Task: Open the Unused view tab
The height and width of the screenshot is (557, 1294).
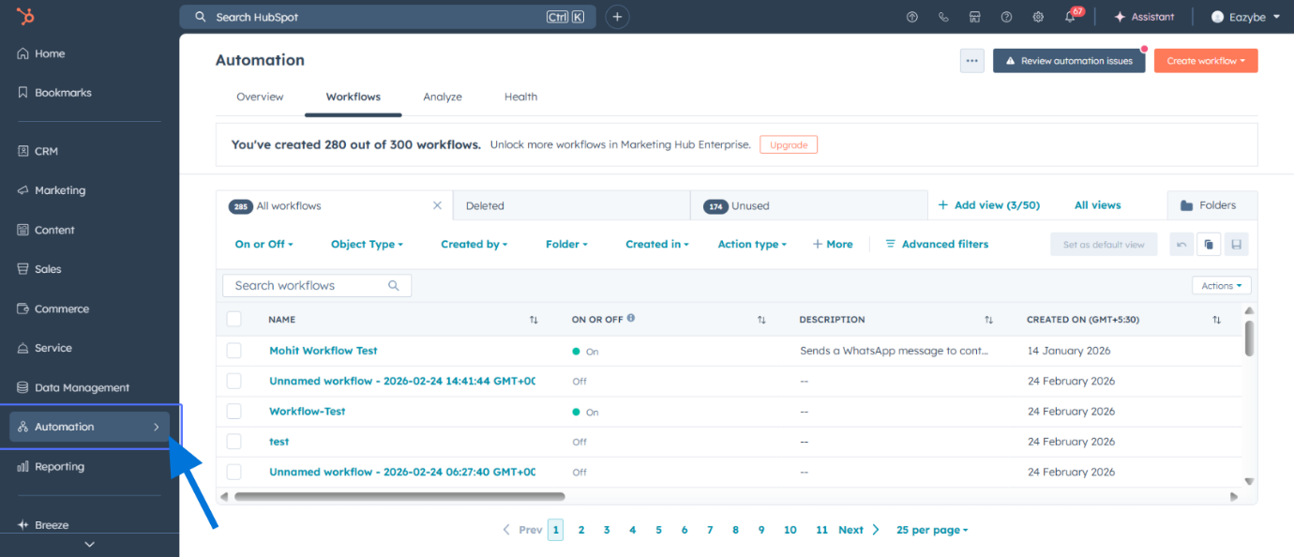Action: 808,206
